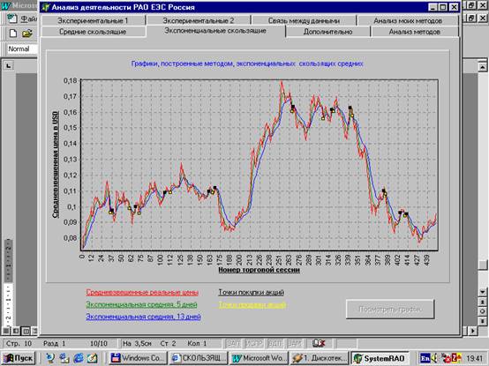Click the spelling book icon in status bar

(x=319, y=343)
